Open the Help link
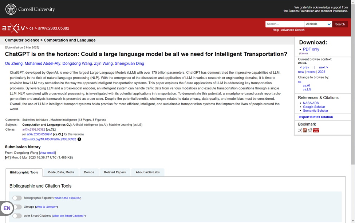This screenshot has height=223, width=355. tap(276, 30)
